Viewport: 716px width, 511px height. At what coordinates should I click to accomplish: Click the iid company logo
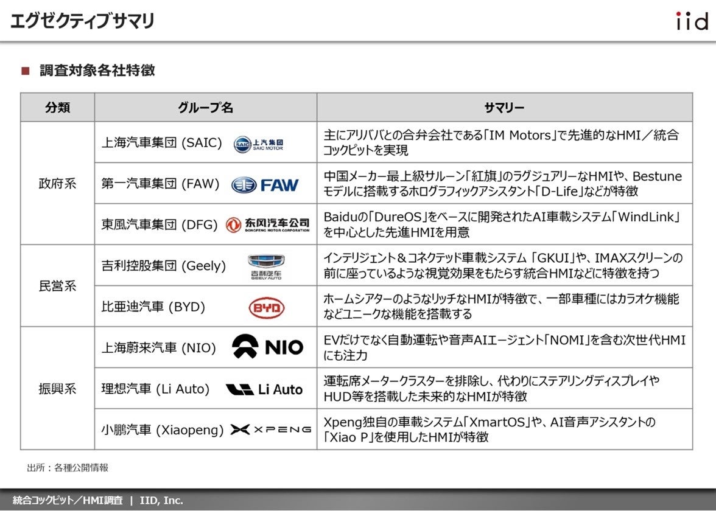692,21
